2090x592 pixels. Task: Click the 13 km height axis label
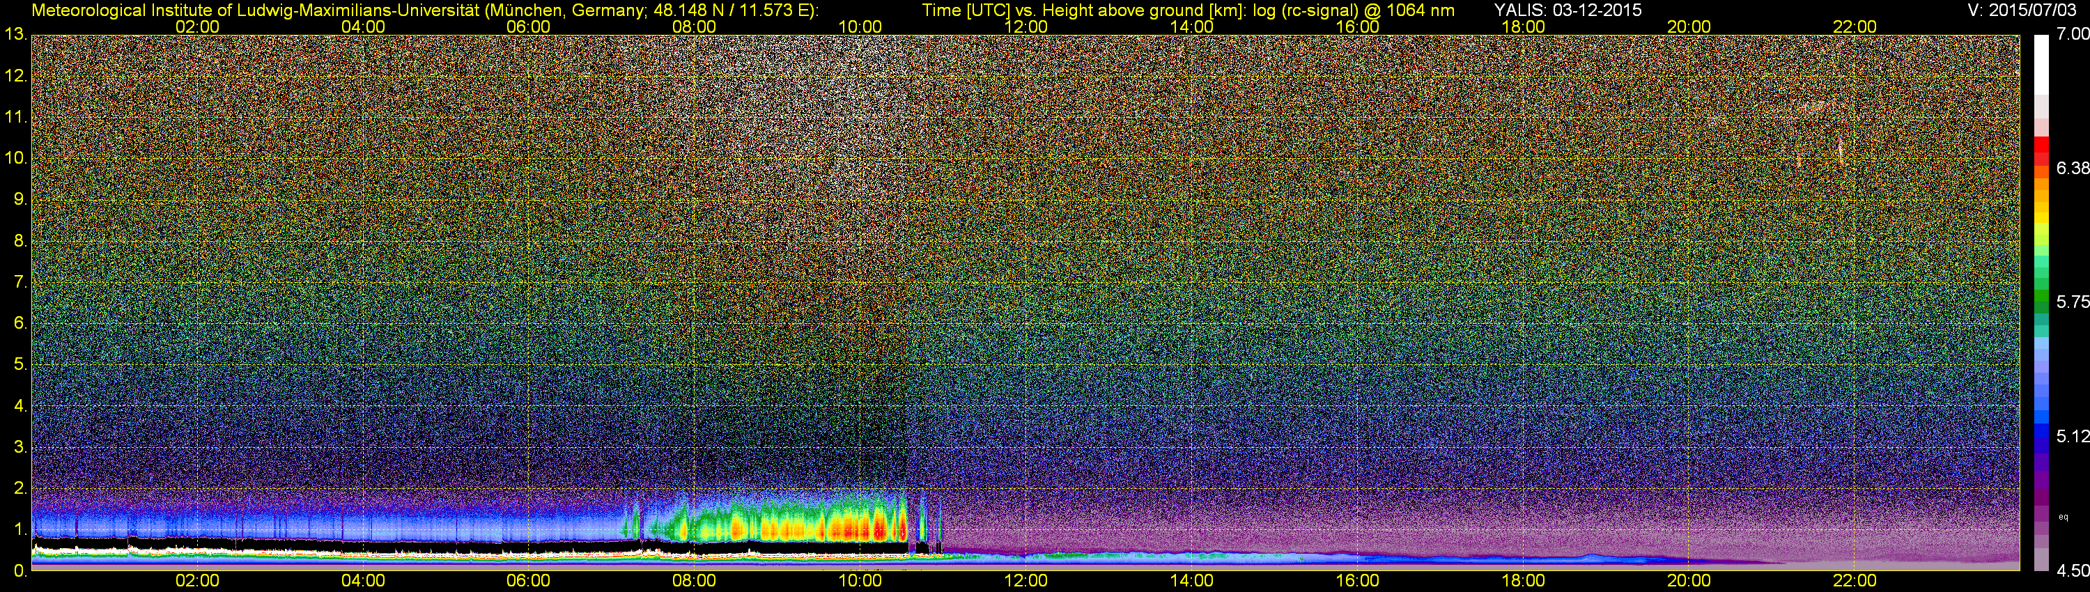coord(15,35)
